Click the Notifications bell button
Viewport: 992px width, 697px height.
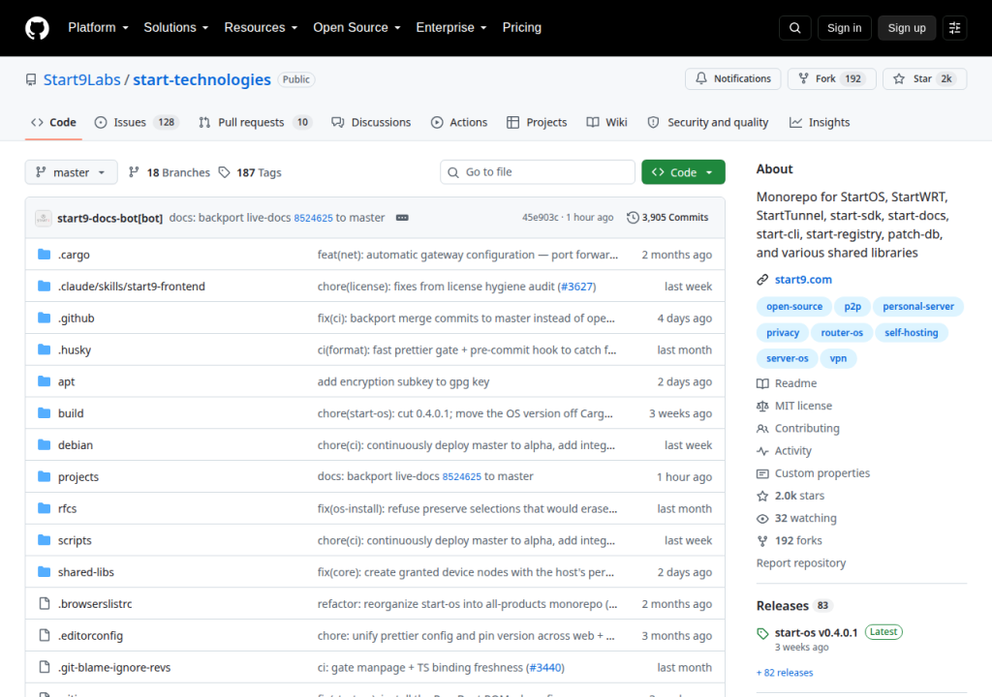click(732, 78)
